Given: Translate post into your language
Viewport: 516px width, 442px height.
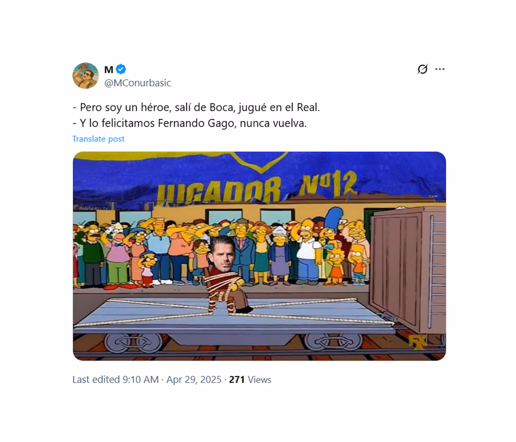Looking at the screenshot, I should 98,139.
